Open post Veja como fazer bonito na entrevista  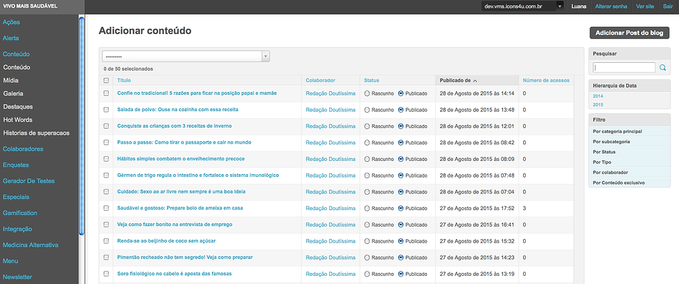(175, 225)
